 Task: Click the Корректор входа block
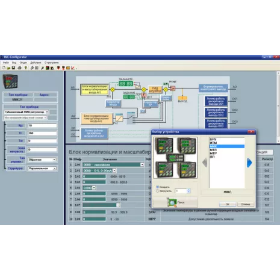pyautogui.click(x=113, y=104)
